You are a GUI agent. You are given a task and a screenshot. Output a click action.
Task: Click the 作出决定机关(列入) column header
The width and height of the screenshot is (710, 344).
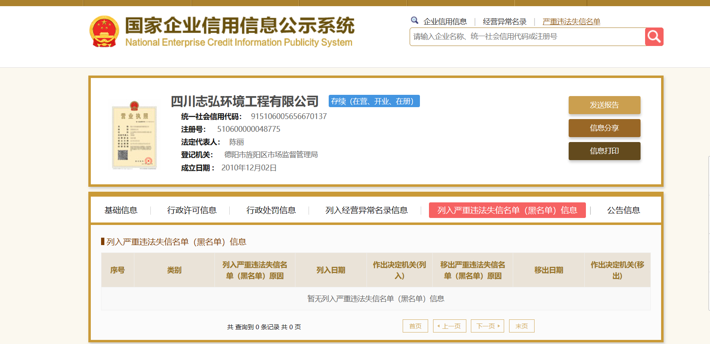(399, 270)
